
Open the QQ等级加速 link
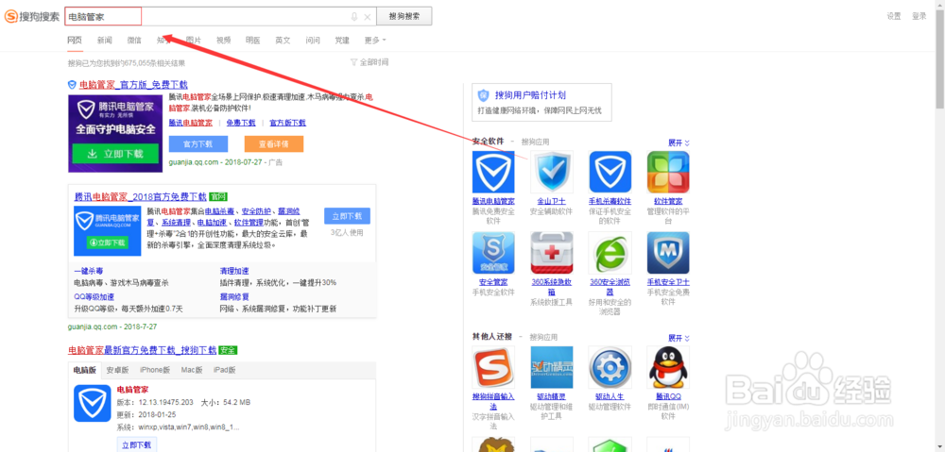tap(94, 296)
